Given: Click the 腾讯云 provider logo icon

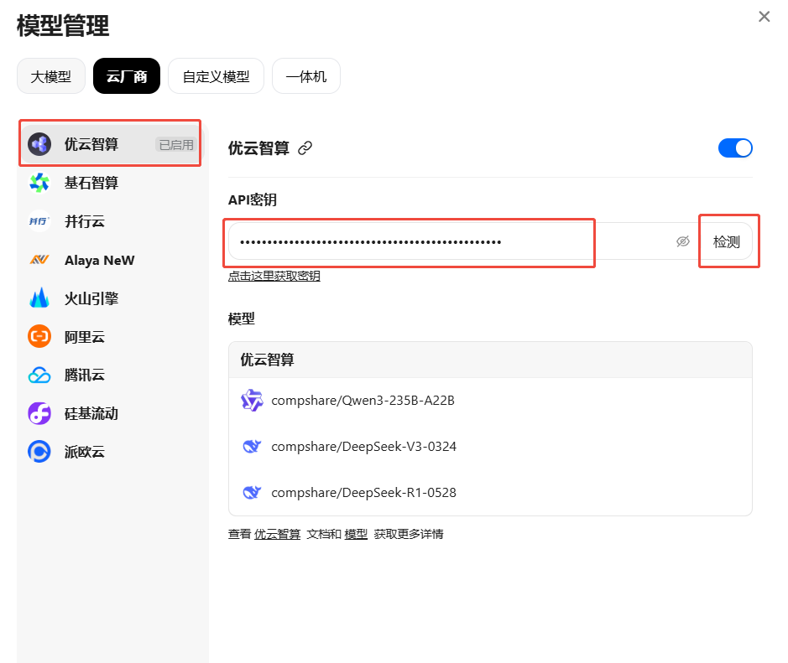Looking at the screenshot, I should pos(39,375).
